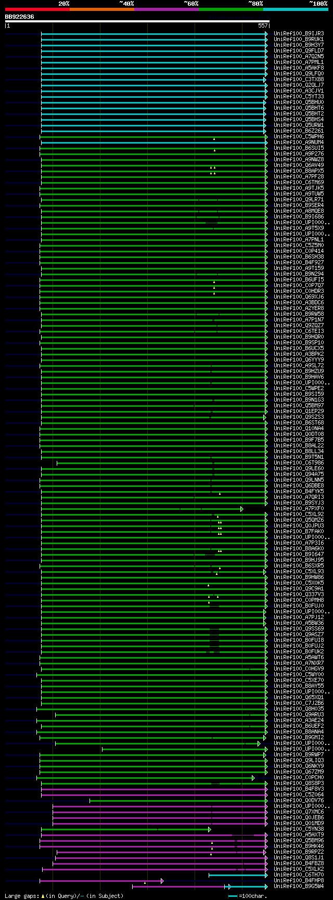This screenshot has height=900, width=333.
Task: Select UniRef100_B0FUJ2 entry
Action: pyautogui.click(x=299, y=646)
